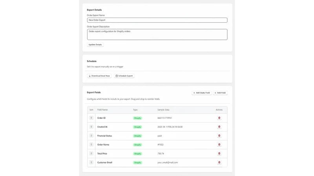Click the Order ID field name
The width and height of the screenshot is (314, 176).
point(101,118)
